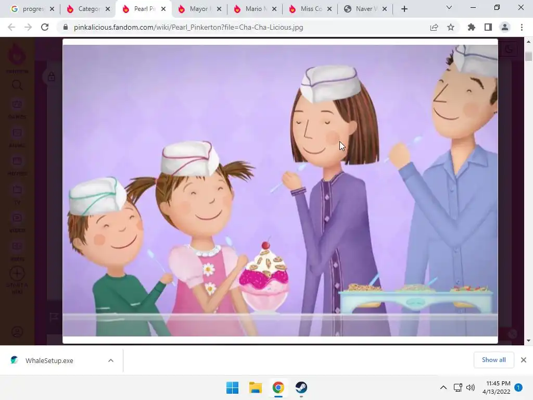Click the address bar URL
The width and height of the screenshot is (533, 400).
188,27
